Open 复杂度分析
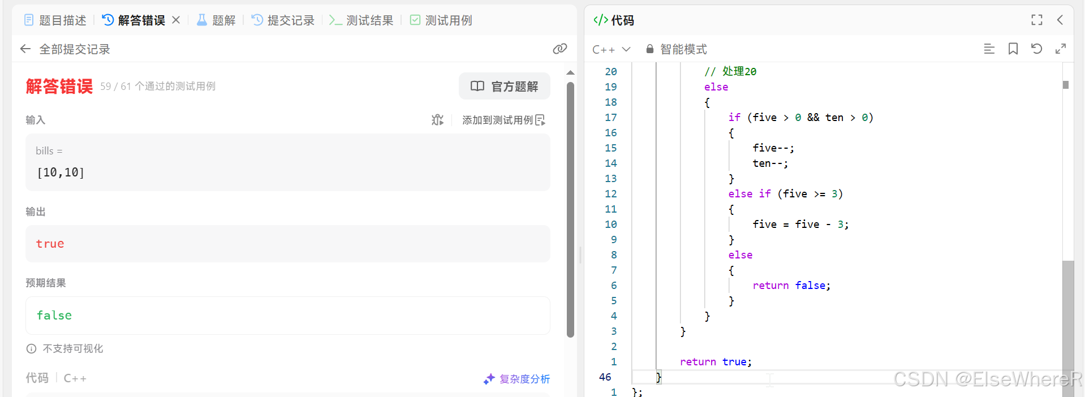The height and width of the screenshot is (397, 1085). tap(516, 379)
